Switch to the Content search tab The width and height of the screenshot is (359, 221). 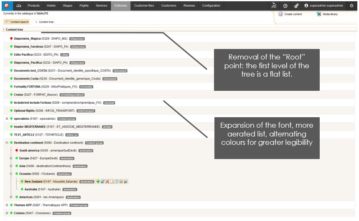[x=17, y=22]
